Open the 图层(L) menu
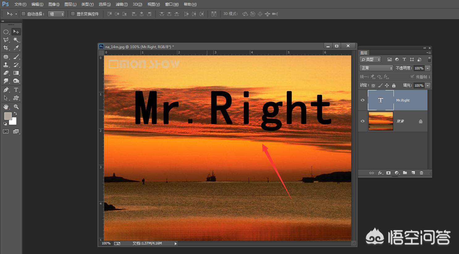The image size is (459, 254). coord(70,4)
